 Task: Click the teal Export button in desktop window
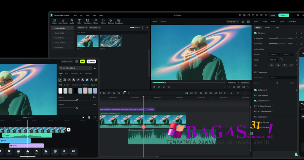coord(284,15)
